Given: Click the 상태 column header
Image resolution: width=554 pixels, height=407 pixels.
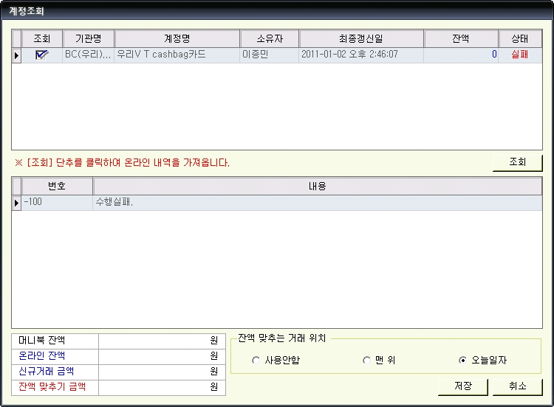Looking at the screenshot, I should pyautogui.click(x=520, y=39).
